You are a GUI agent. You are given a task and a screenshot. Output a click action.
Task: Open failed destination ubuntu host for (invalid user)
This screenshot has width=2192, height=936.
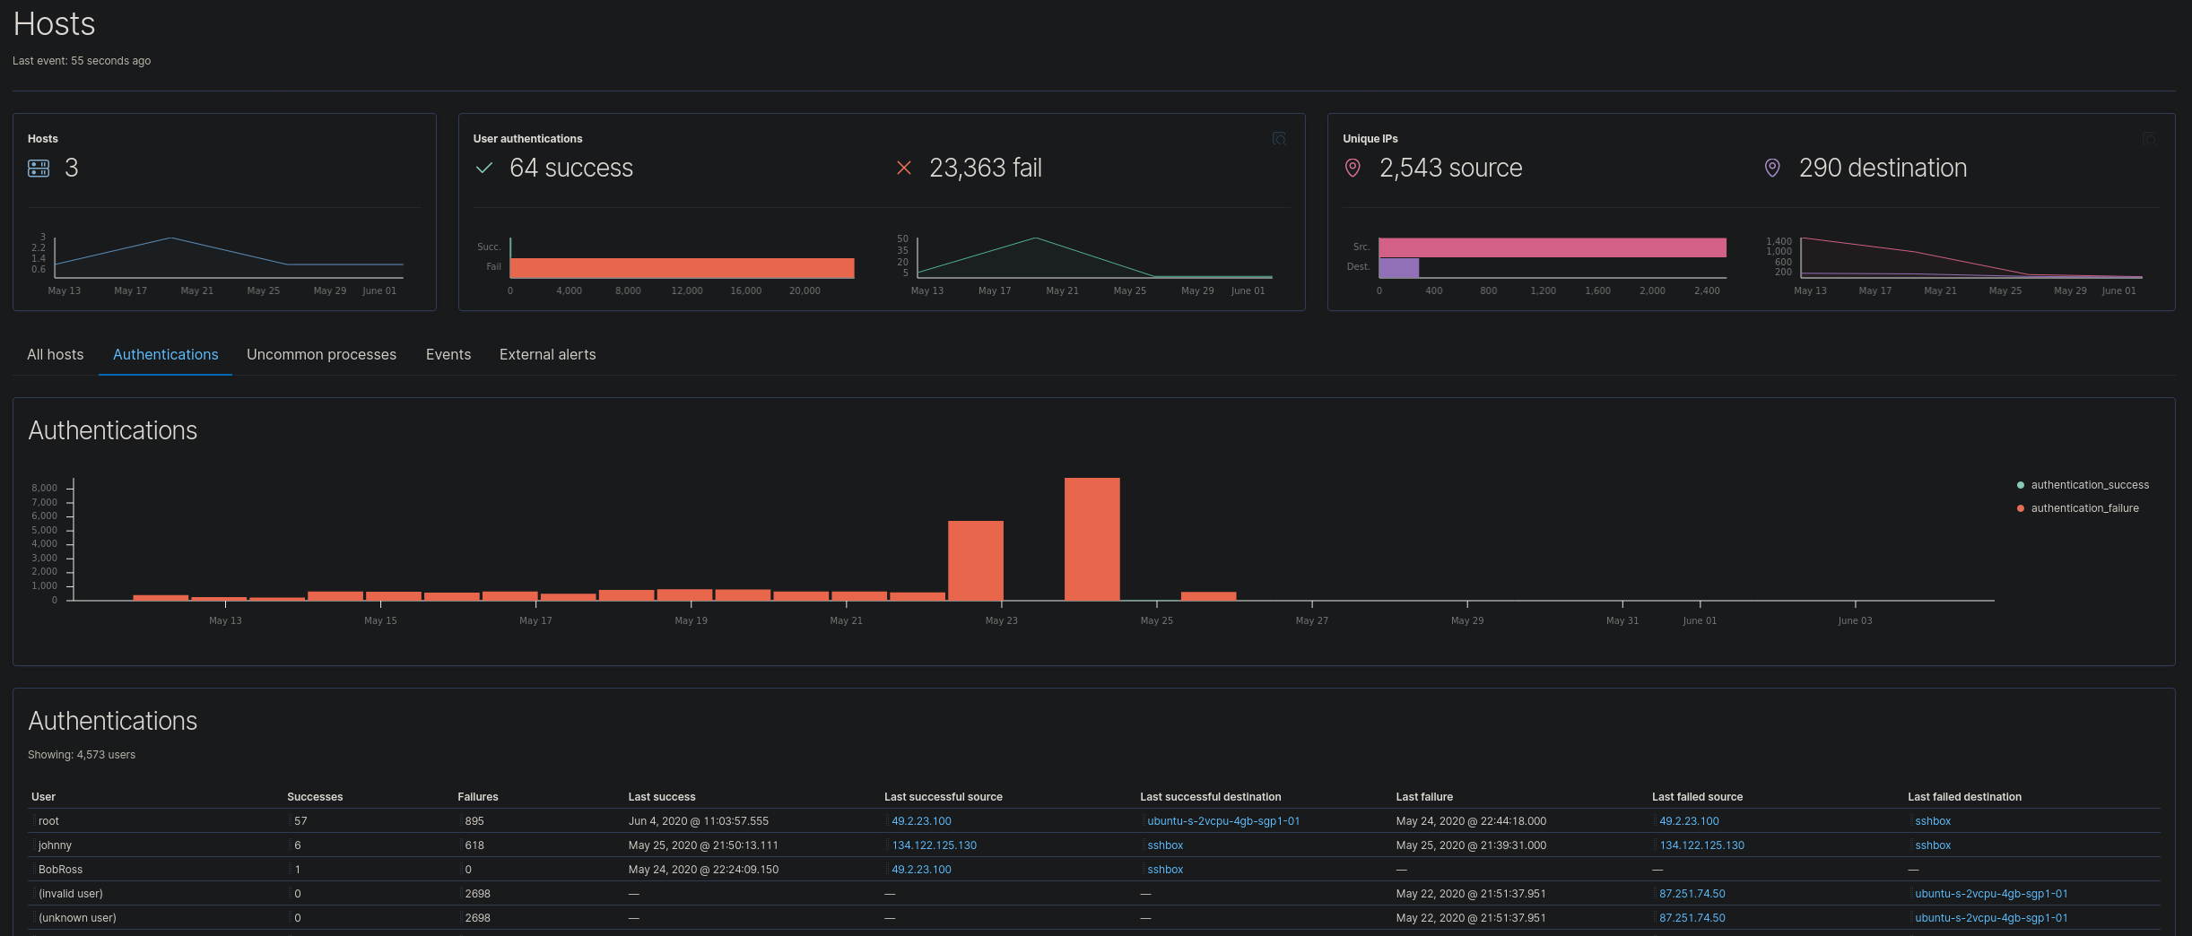(1991, 894)
